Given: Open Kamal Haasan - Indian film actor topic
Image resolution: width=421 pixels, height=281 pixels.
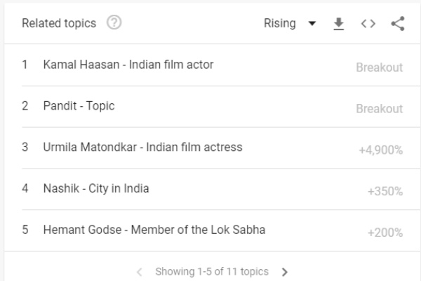Looking at the screenshot, I should point(128,65).
